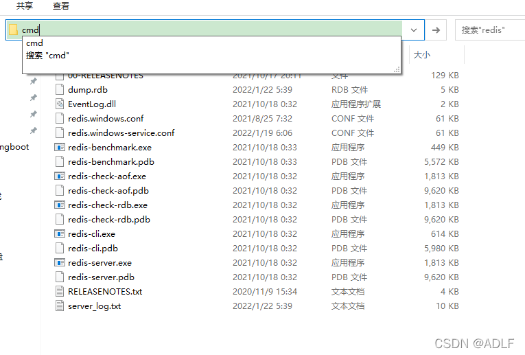Click the 10 KB size cell
Image resolution: width=525 pixels, height=355 pixels.
coord(447,306)
